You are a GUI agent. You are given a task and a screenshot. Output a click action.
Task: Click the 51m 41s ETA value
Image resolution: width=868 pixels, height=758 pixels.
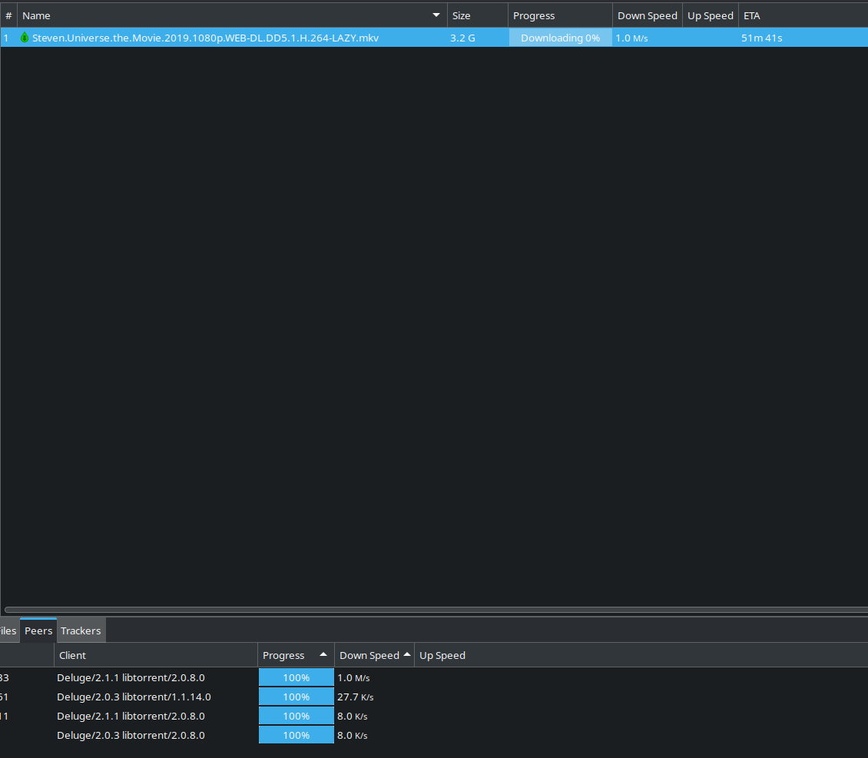[x=762, y=38]
